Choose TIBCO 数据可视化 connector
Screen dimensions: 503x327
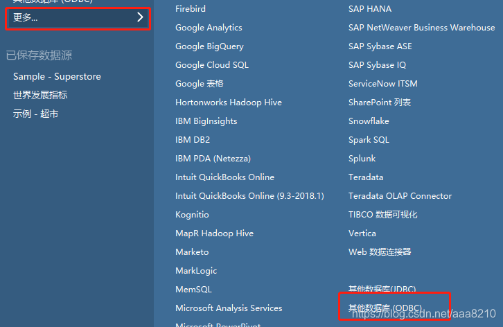pyautogui.click(x=383, y=215)
